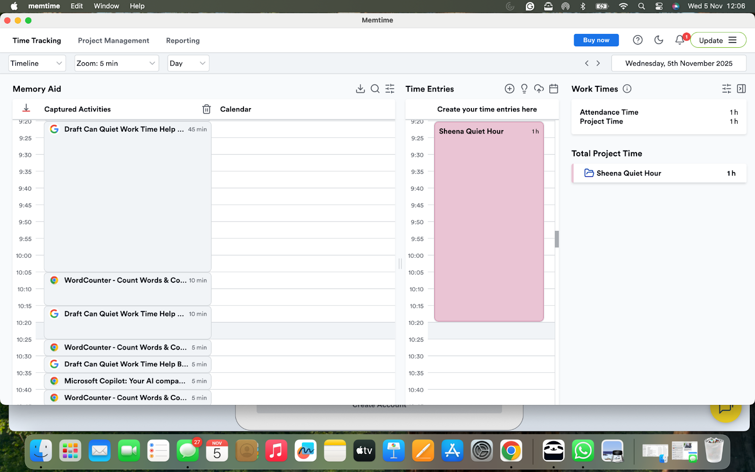Open the Window menu
The image size is (755, 472).
coord(106,6)
